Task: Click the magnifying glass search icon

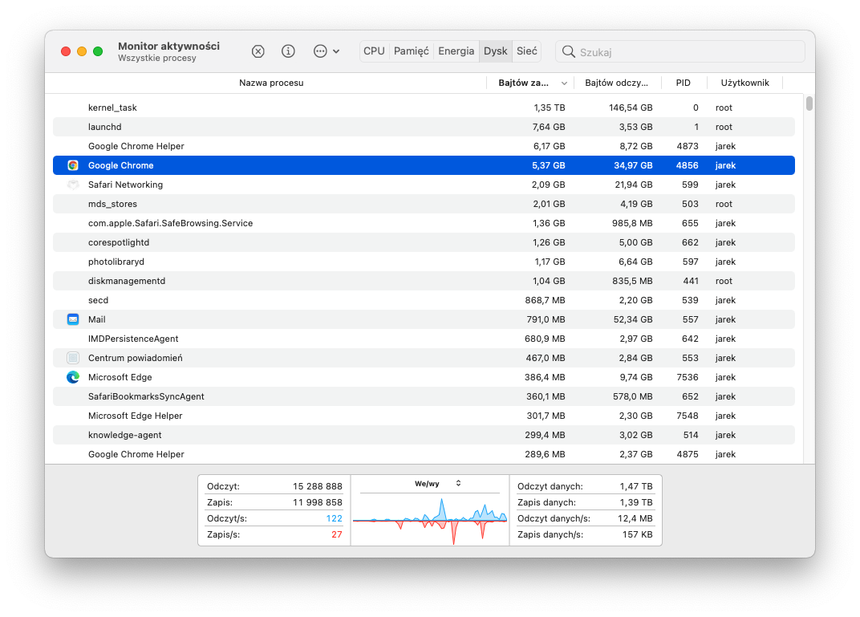Action: coord(569,51)
